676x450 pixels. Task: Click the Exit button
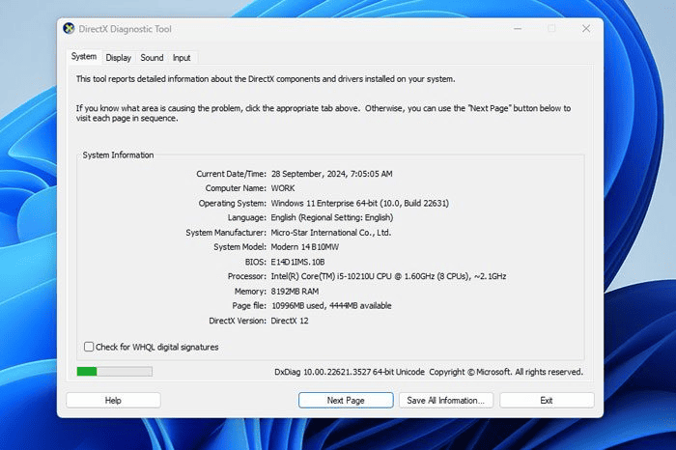[x=547, y=401]
